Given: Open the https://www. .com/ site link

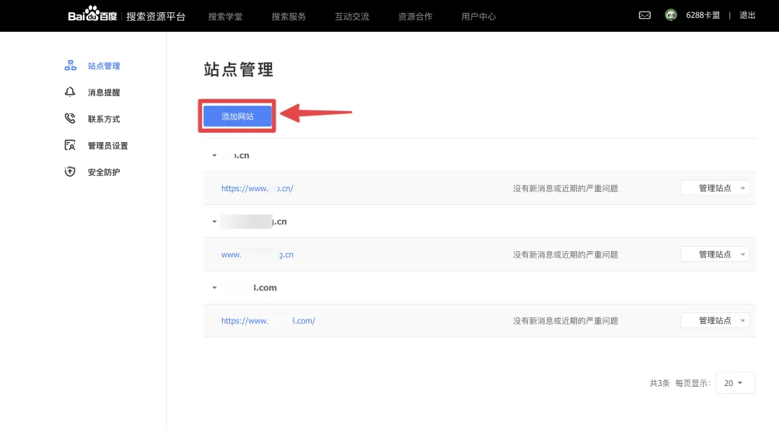Looking at the screenshot, I should pos(268,321).
